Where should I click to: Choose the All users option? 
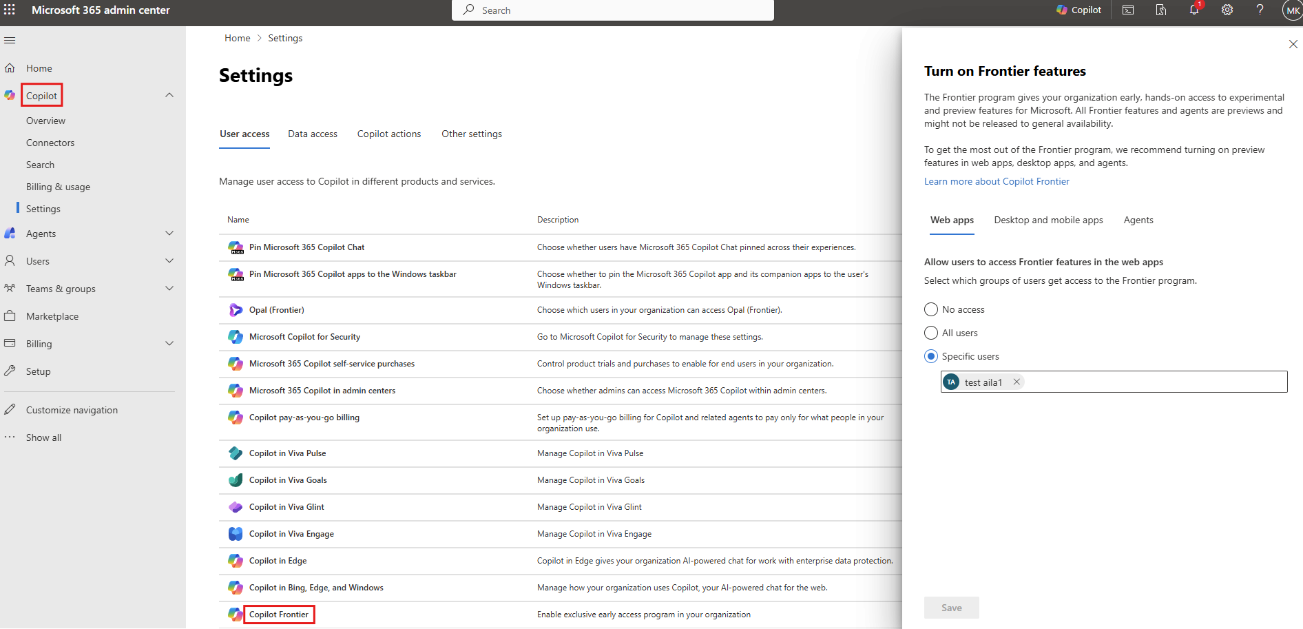click(930, 332)
